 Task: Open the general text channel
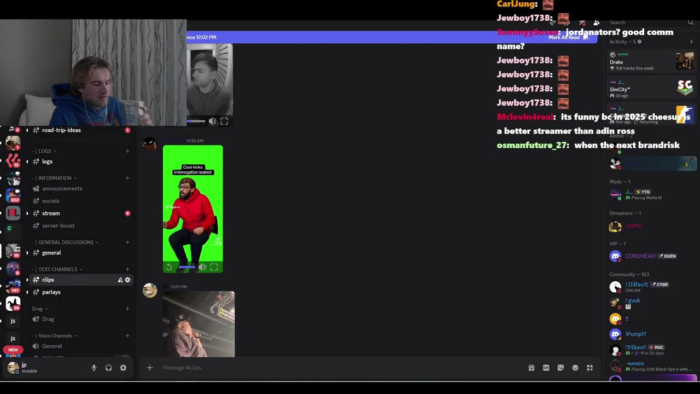pyautogui.click(x=81, y=253)
